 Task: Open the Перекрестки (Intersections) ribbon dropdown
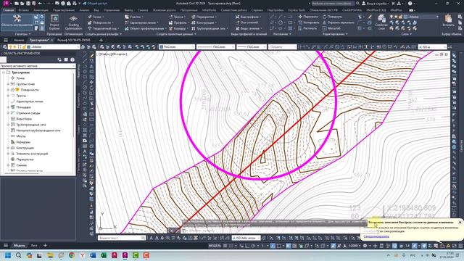(204, 17)
